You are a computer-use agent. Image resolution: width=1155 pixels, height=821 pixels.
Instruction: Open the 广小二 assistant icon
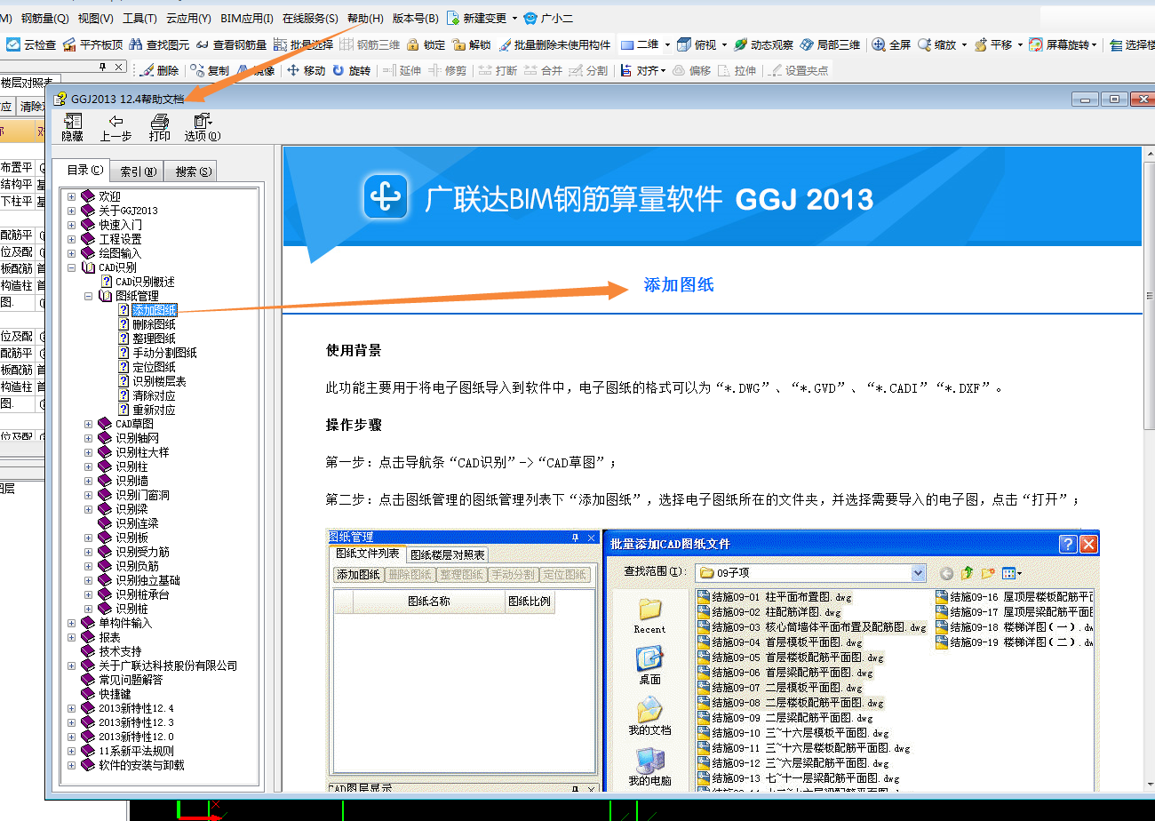pyautogui.click(x=547, y=18)
